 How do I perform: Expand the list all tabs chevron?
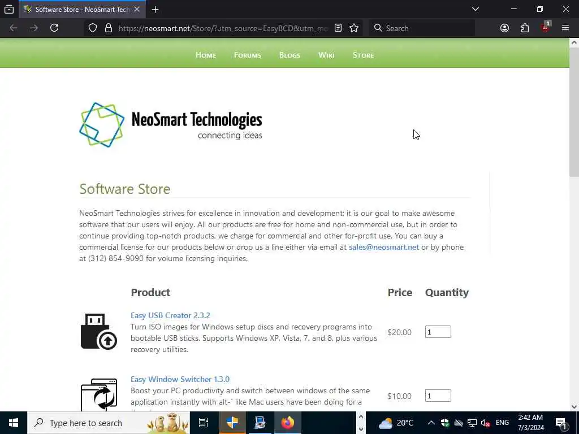click(475, 9)
